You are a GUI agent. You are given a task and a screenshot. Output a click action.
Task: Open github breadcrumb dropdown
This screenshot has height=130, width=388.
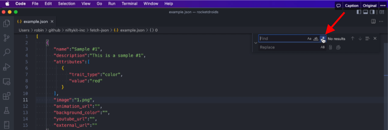click(x=54, y=30)
